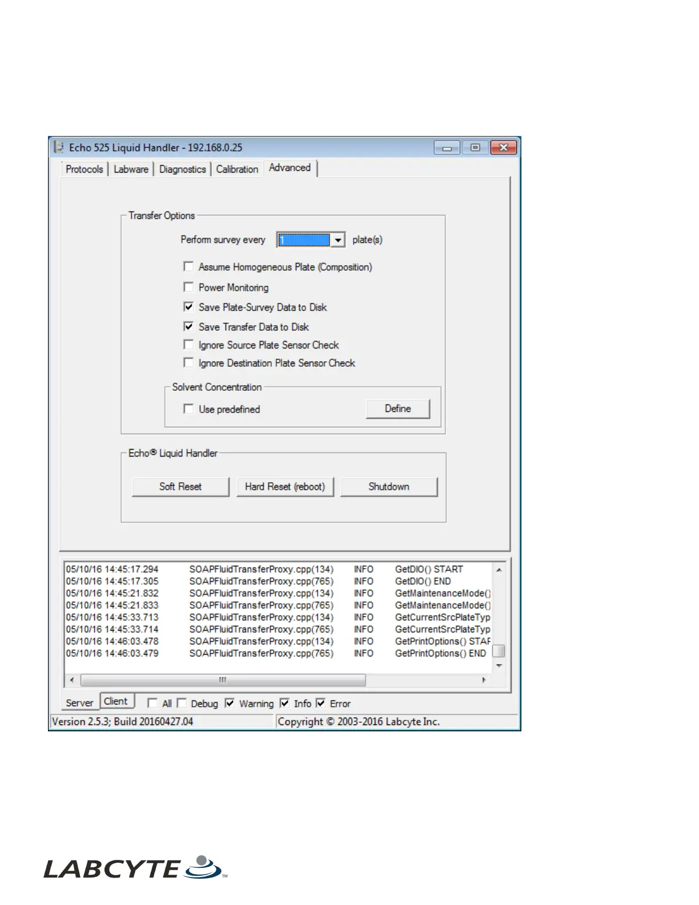Click the horizontal log scrollbar thumb
Screen dimensions: 699x905
point(223,680)
